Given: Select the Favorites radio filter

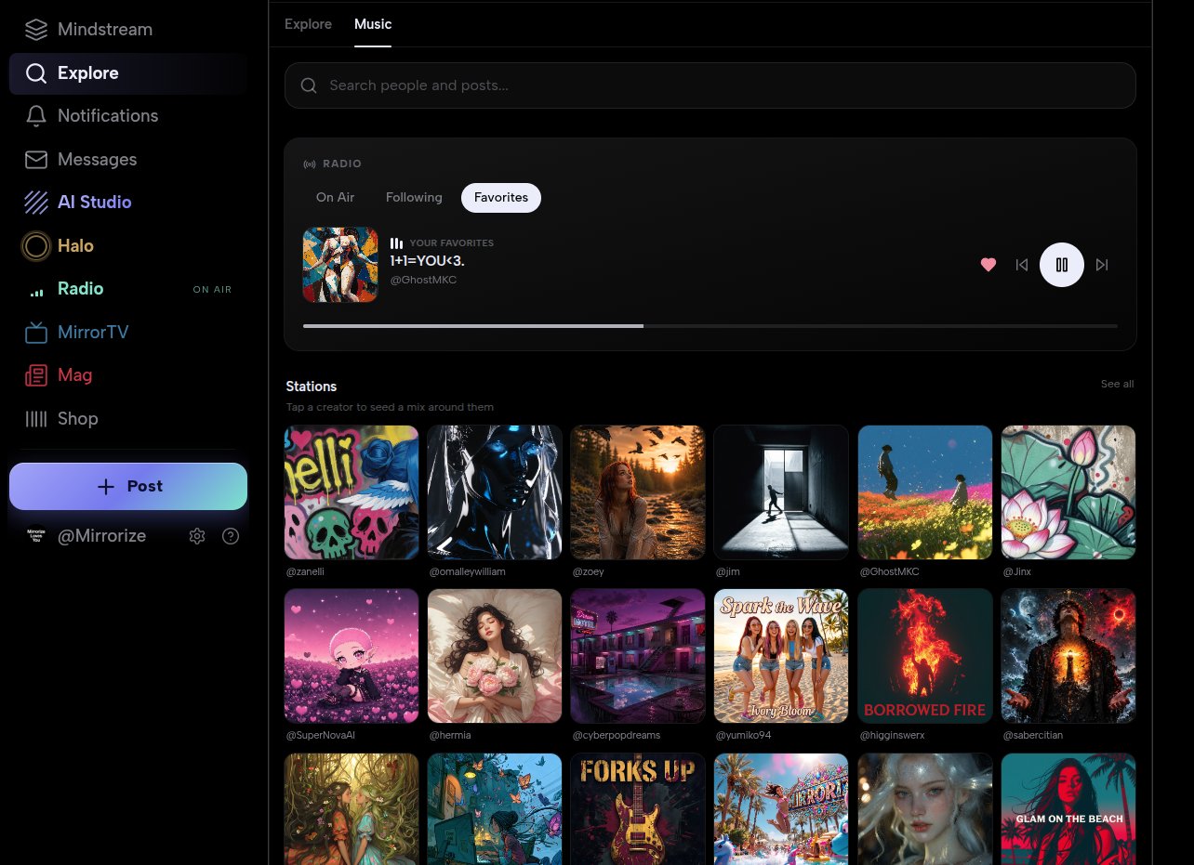Looking at the screenshot, I should [x=501, y=198].
